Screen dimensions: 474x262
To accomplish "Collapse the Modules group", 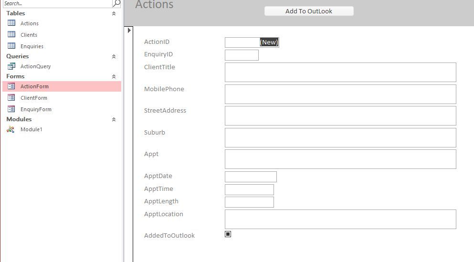I will [114, 119].
